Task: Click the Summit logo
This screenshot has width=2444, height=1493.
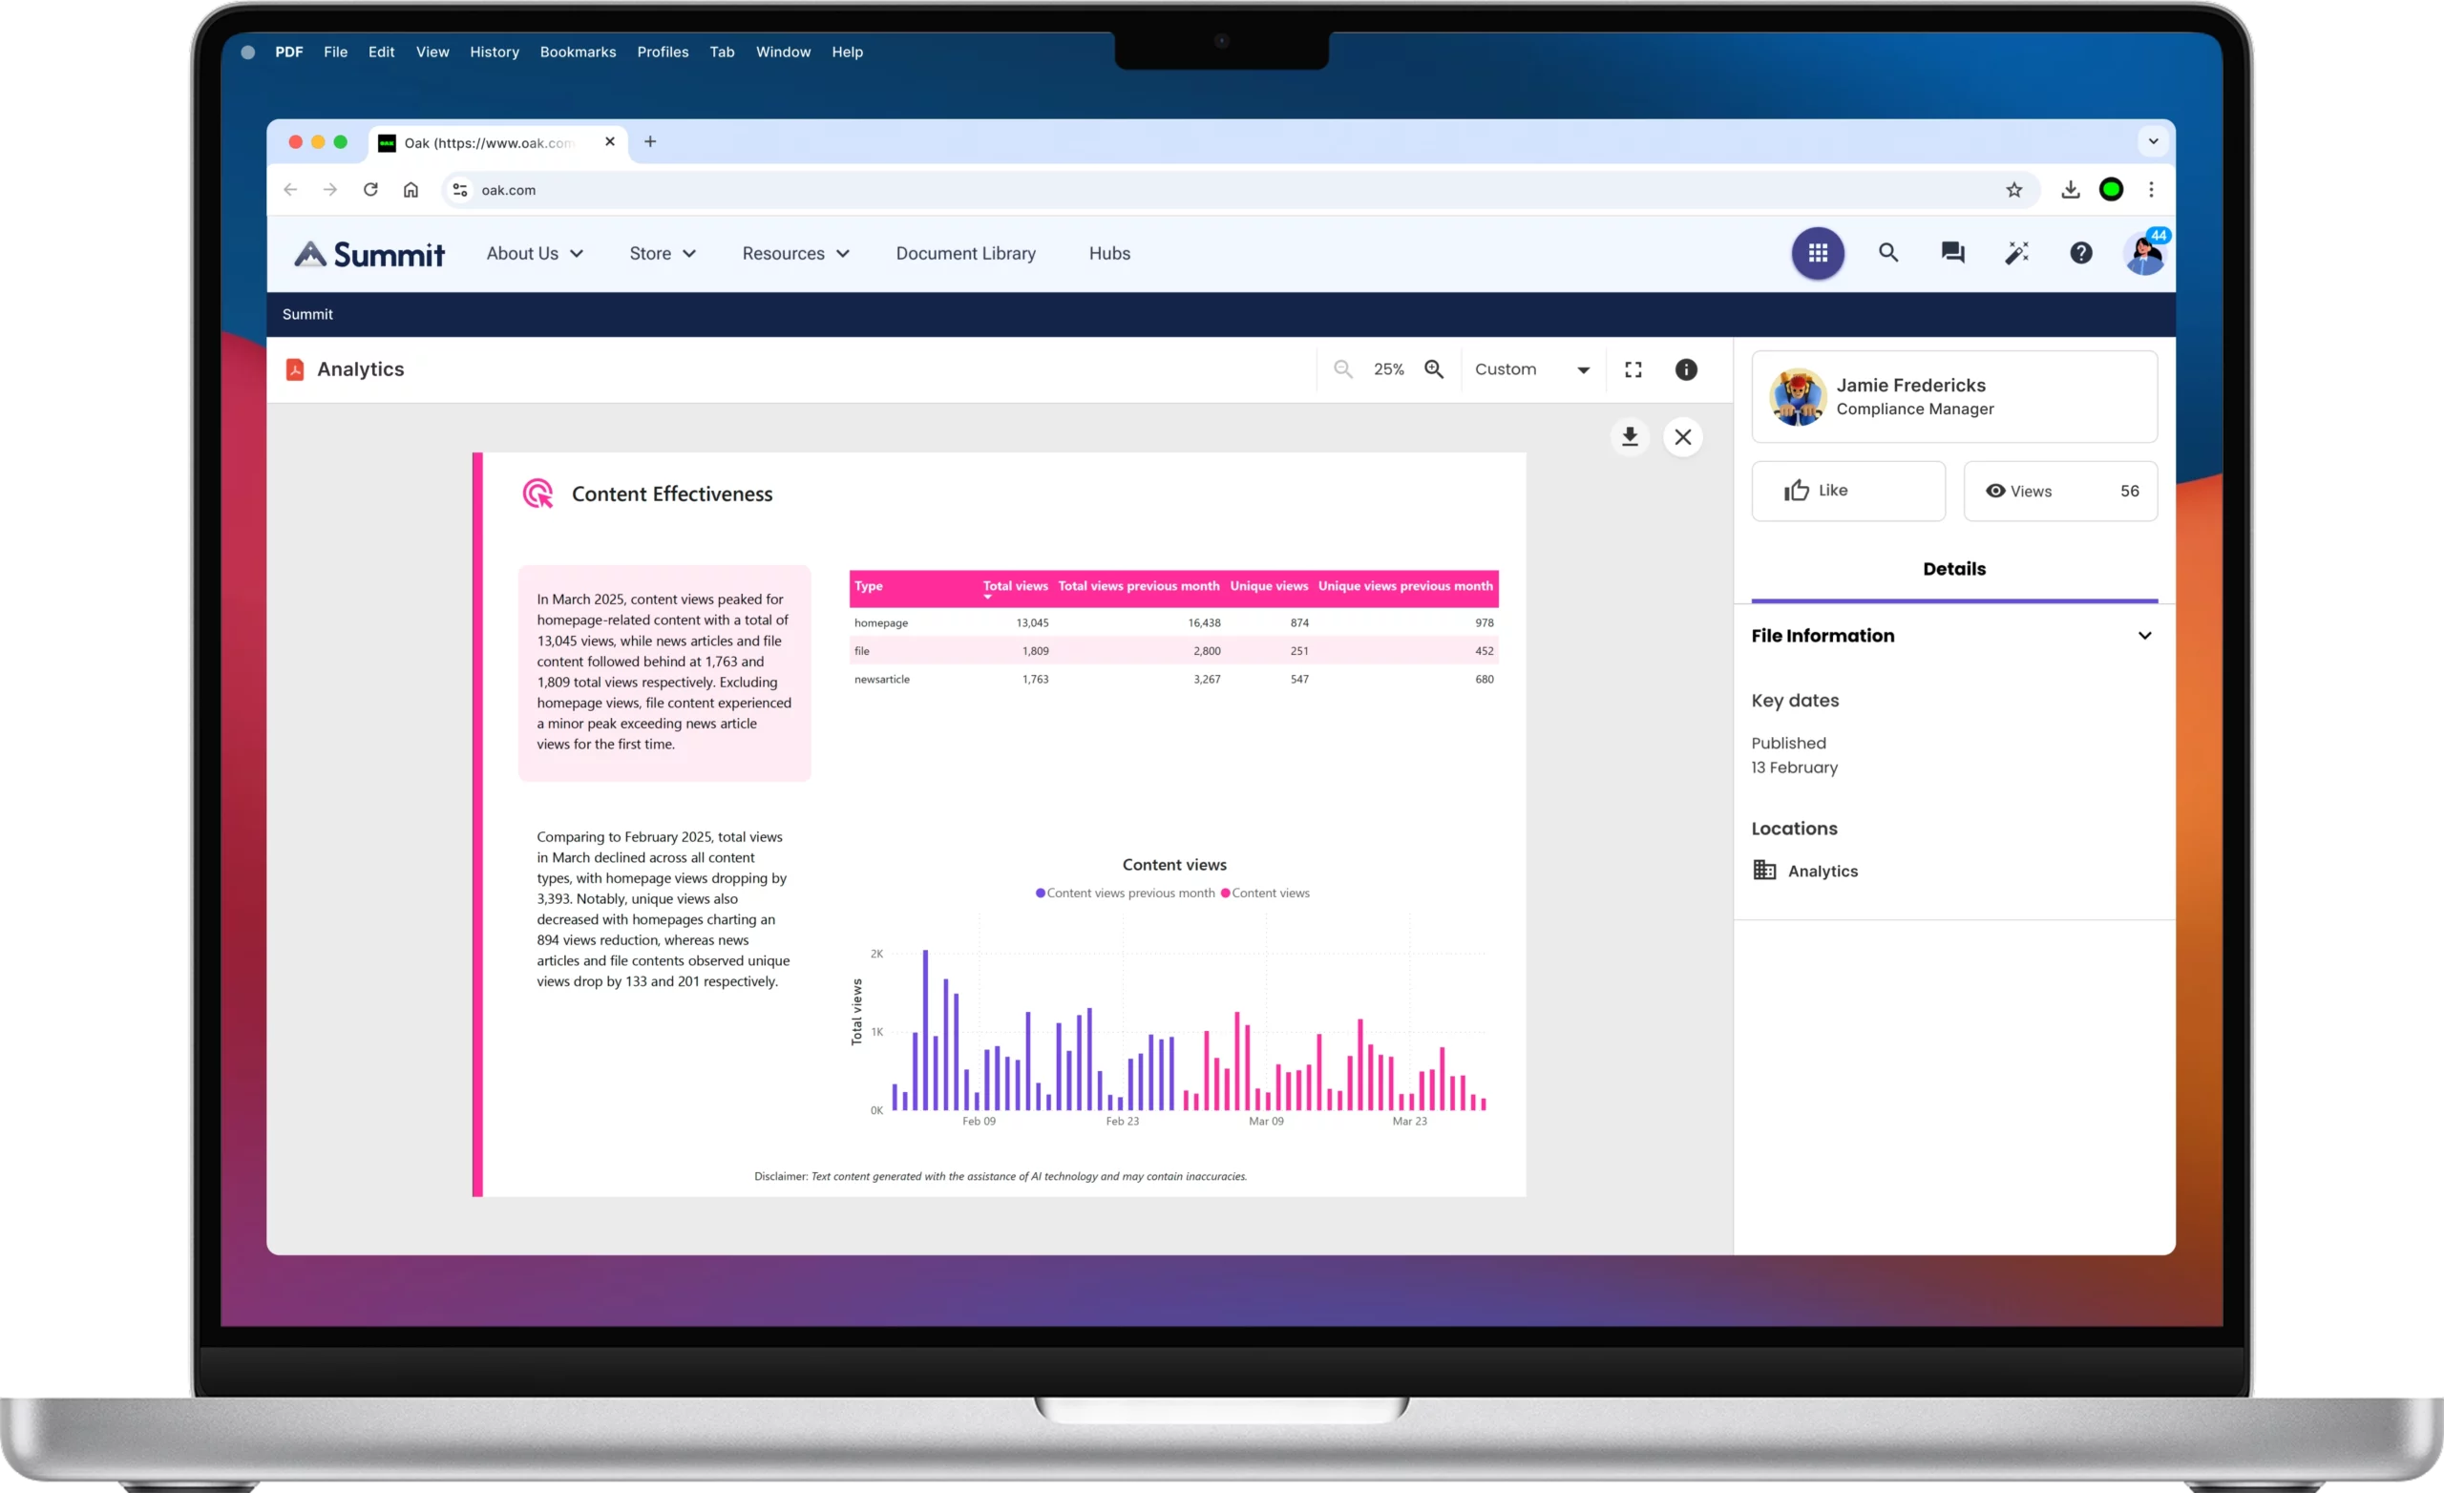Action: click(369, 254)
